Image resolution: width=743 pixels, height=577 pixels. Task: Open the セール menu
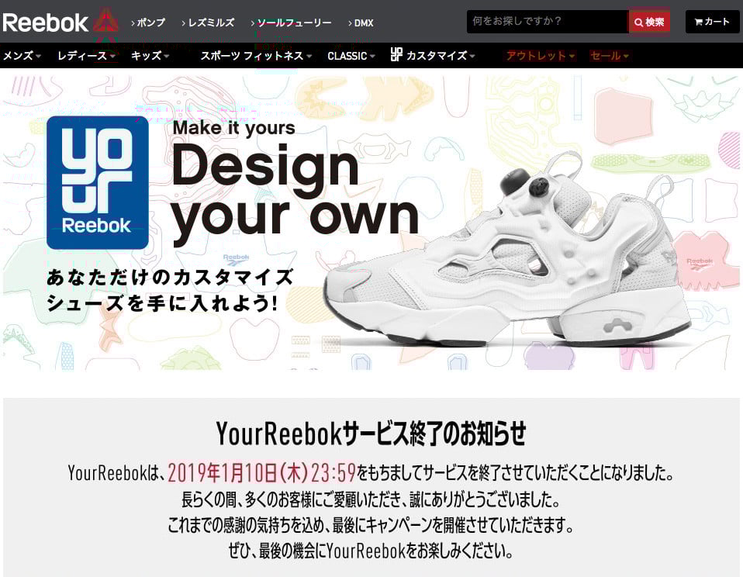coord(610,55)
